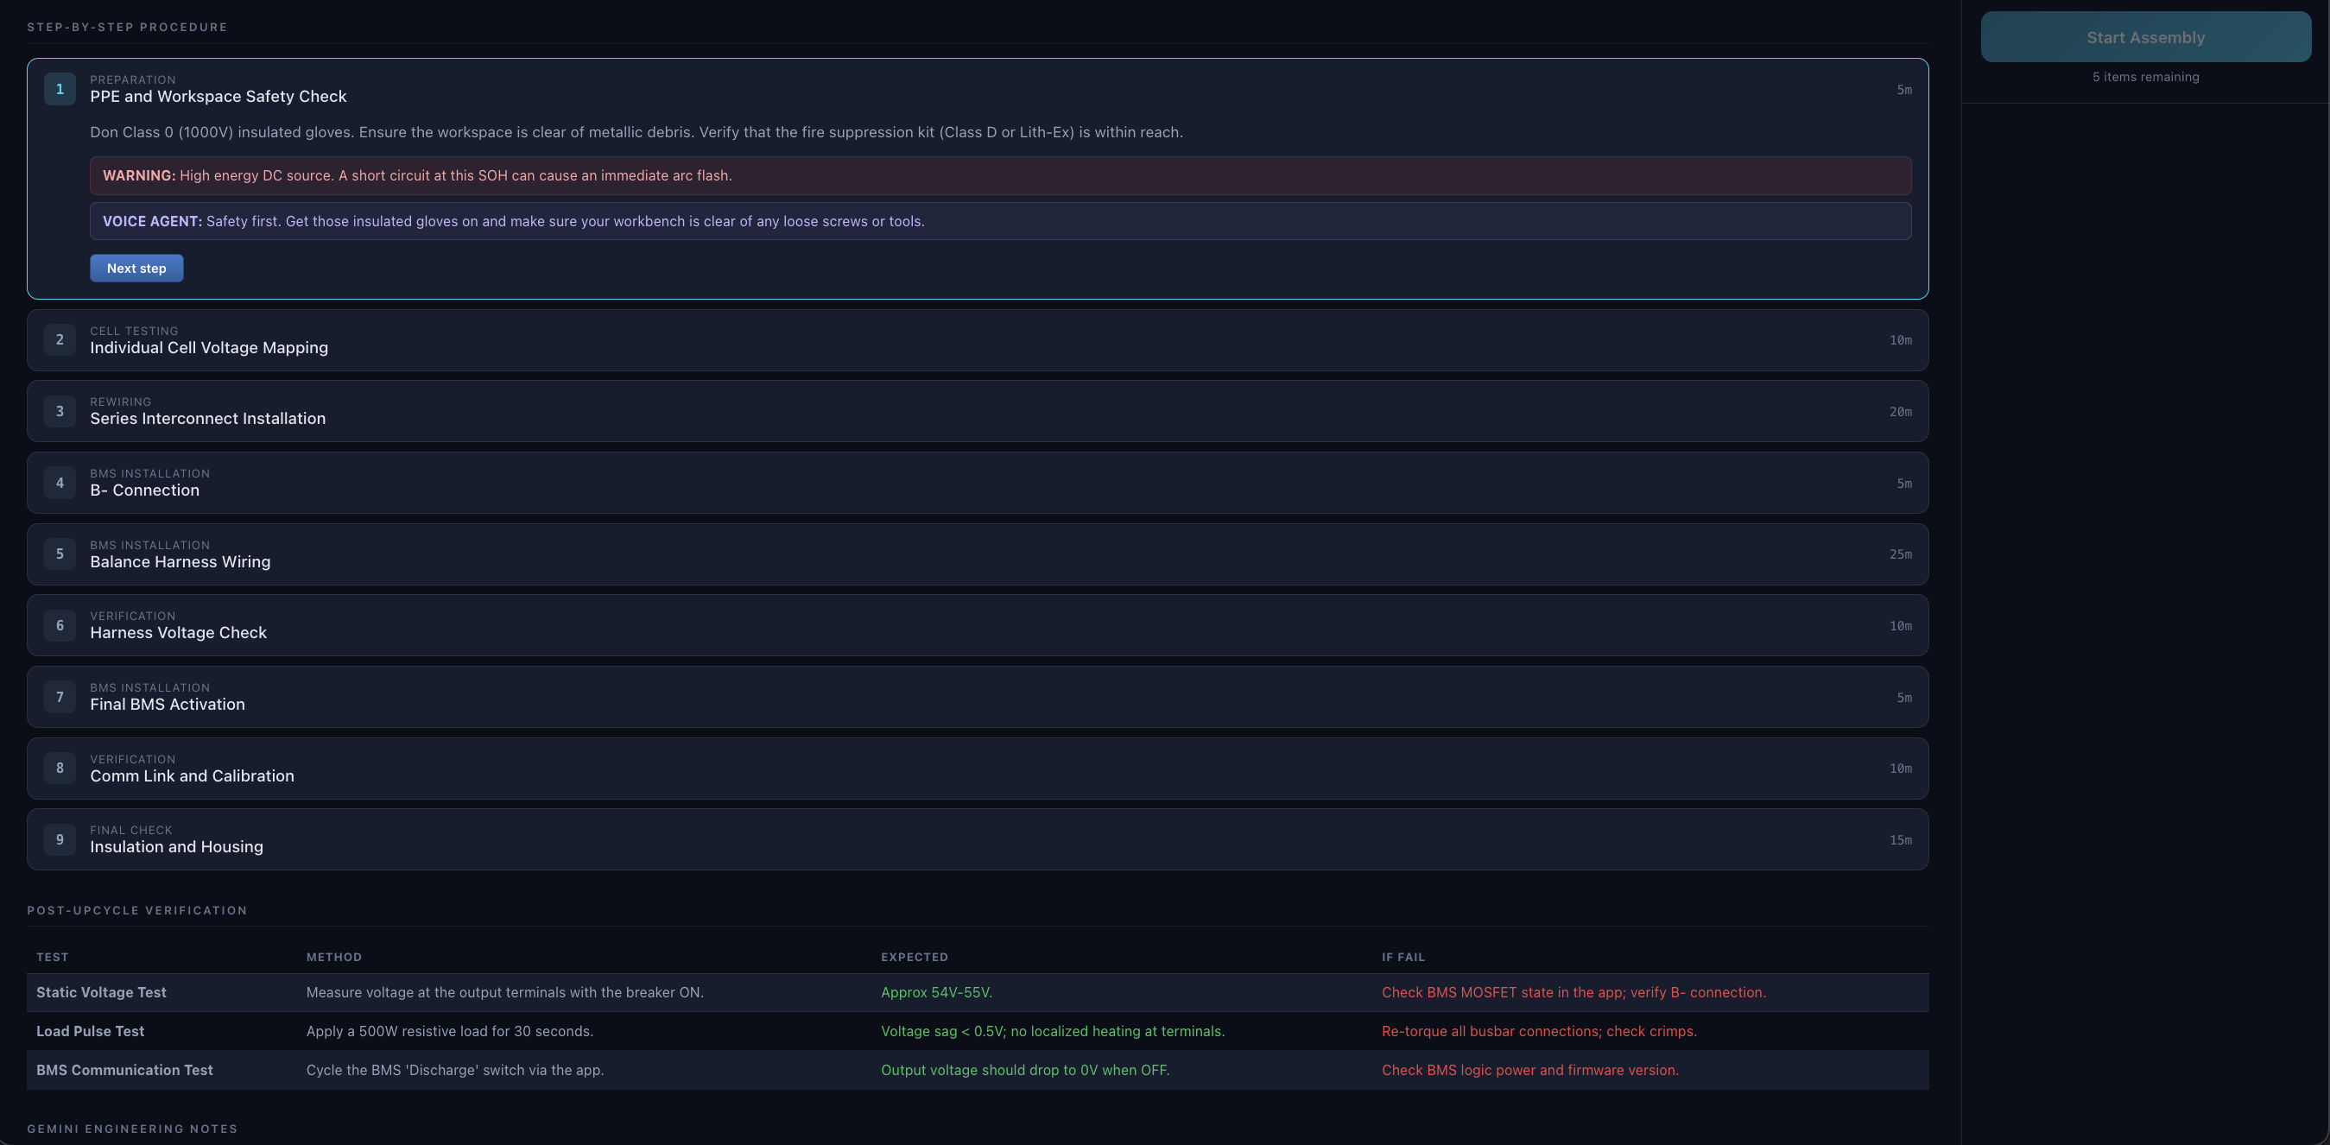Open step 5 Balance Harness Wiring

point(978,554)
